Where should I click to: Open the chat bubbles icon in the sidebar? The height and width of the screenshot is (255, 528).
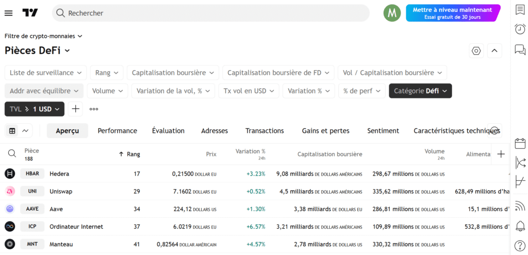[520, 50]
